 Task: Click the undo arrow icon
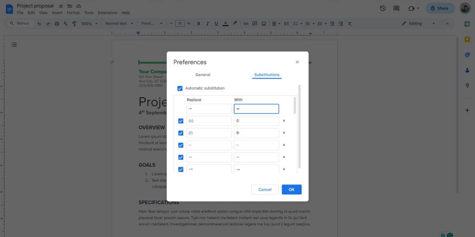point(39,24)
